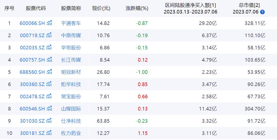Select change value -1.00
Viewport: 277px width, 140px height.
click(x=142, y=72)
